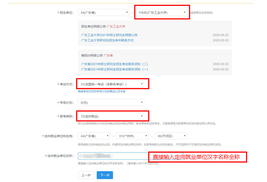Select the 定向就业单位所在地 province dropdown 44(广东省)

coord(94,136)
